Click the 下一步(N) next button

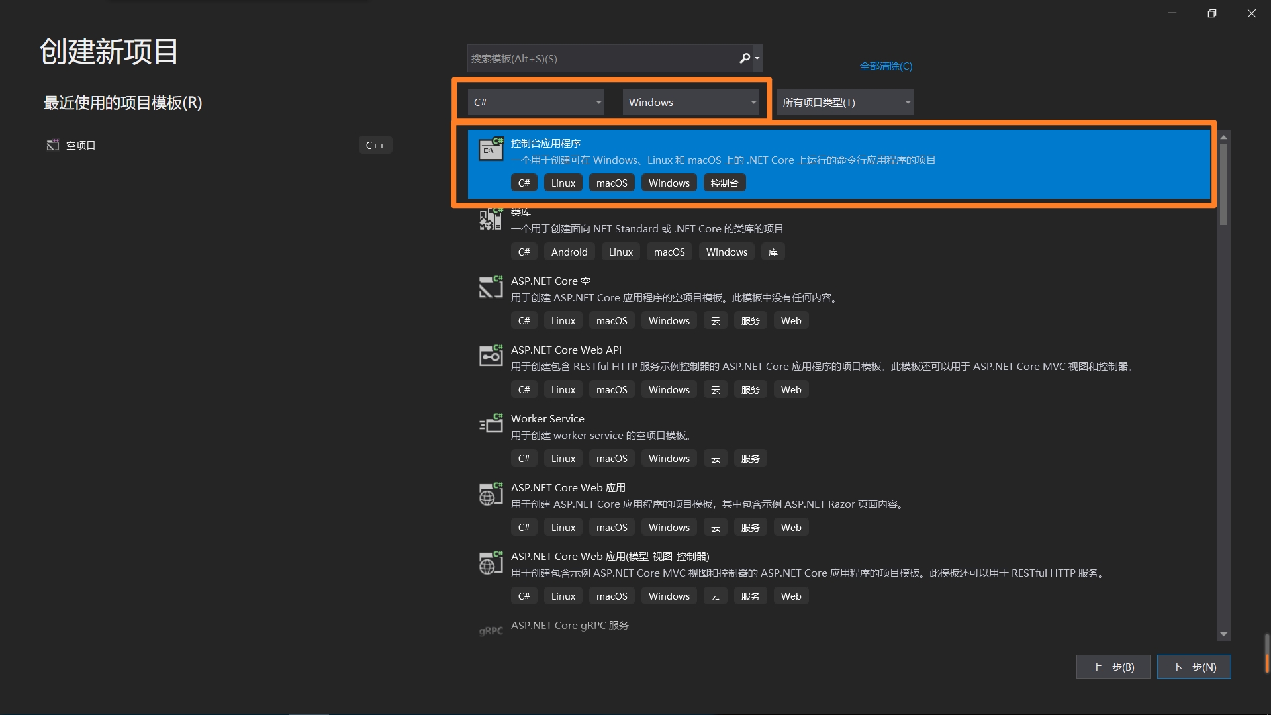[1194, 667]
